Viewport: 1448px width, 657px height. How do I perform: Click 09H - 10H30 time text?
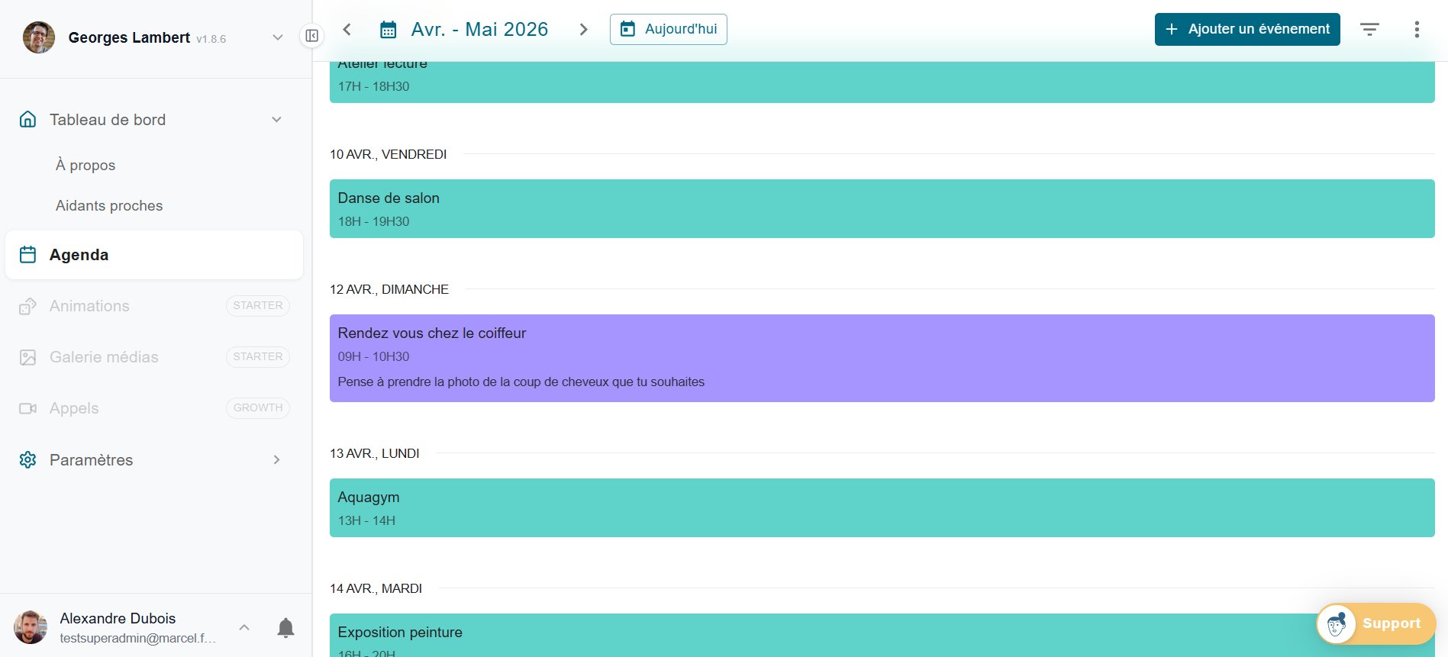click(x=374, y=356)
